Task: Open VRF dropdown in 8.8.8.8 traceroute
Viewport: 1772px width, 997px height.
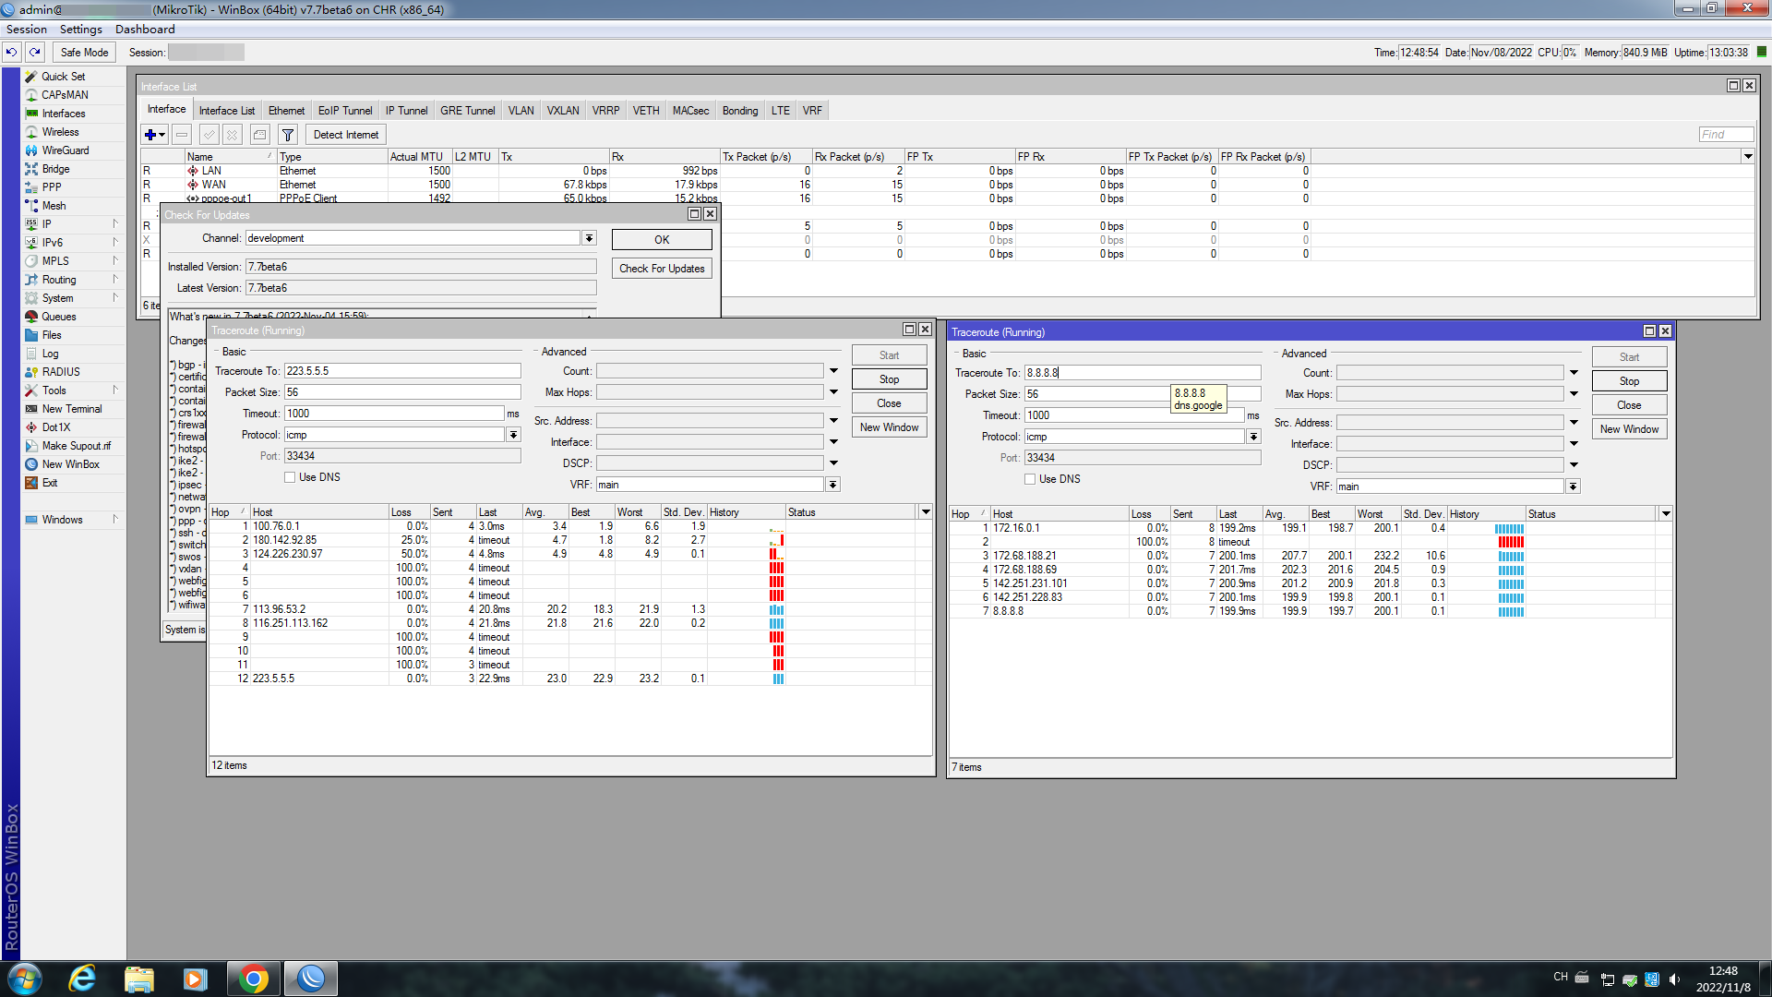Action: (1573, 486)
